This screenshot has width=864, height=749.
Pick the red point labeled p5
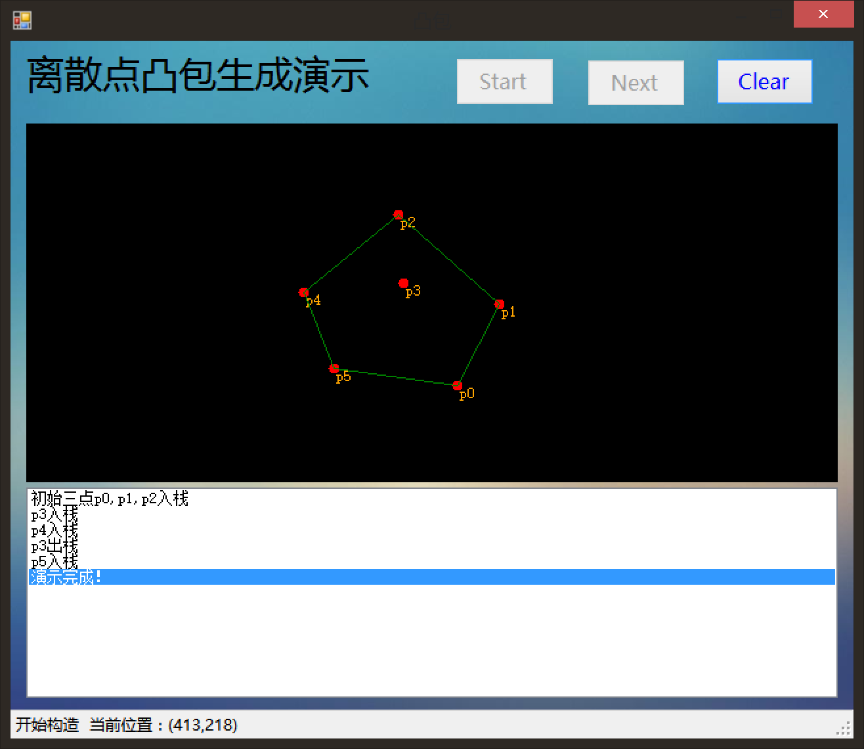tap(334, 369)
